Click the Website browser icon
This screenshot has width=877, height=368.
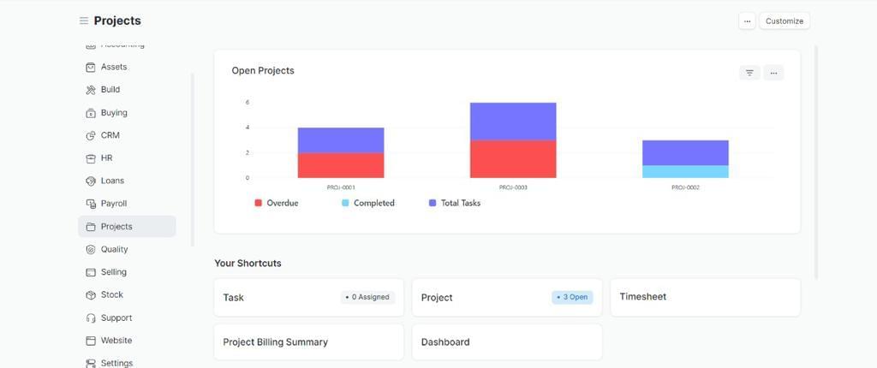click(x=91, y=341)
